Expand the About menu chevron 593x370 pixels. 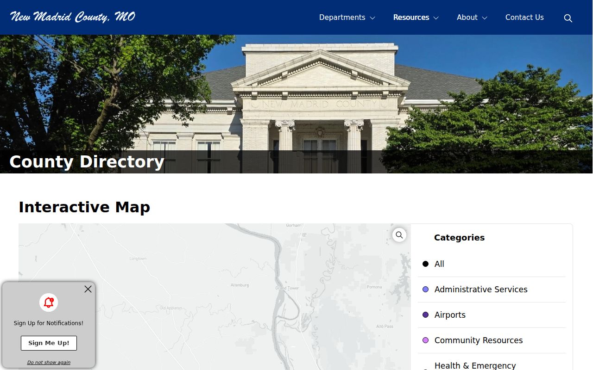(x=485, y=18)
